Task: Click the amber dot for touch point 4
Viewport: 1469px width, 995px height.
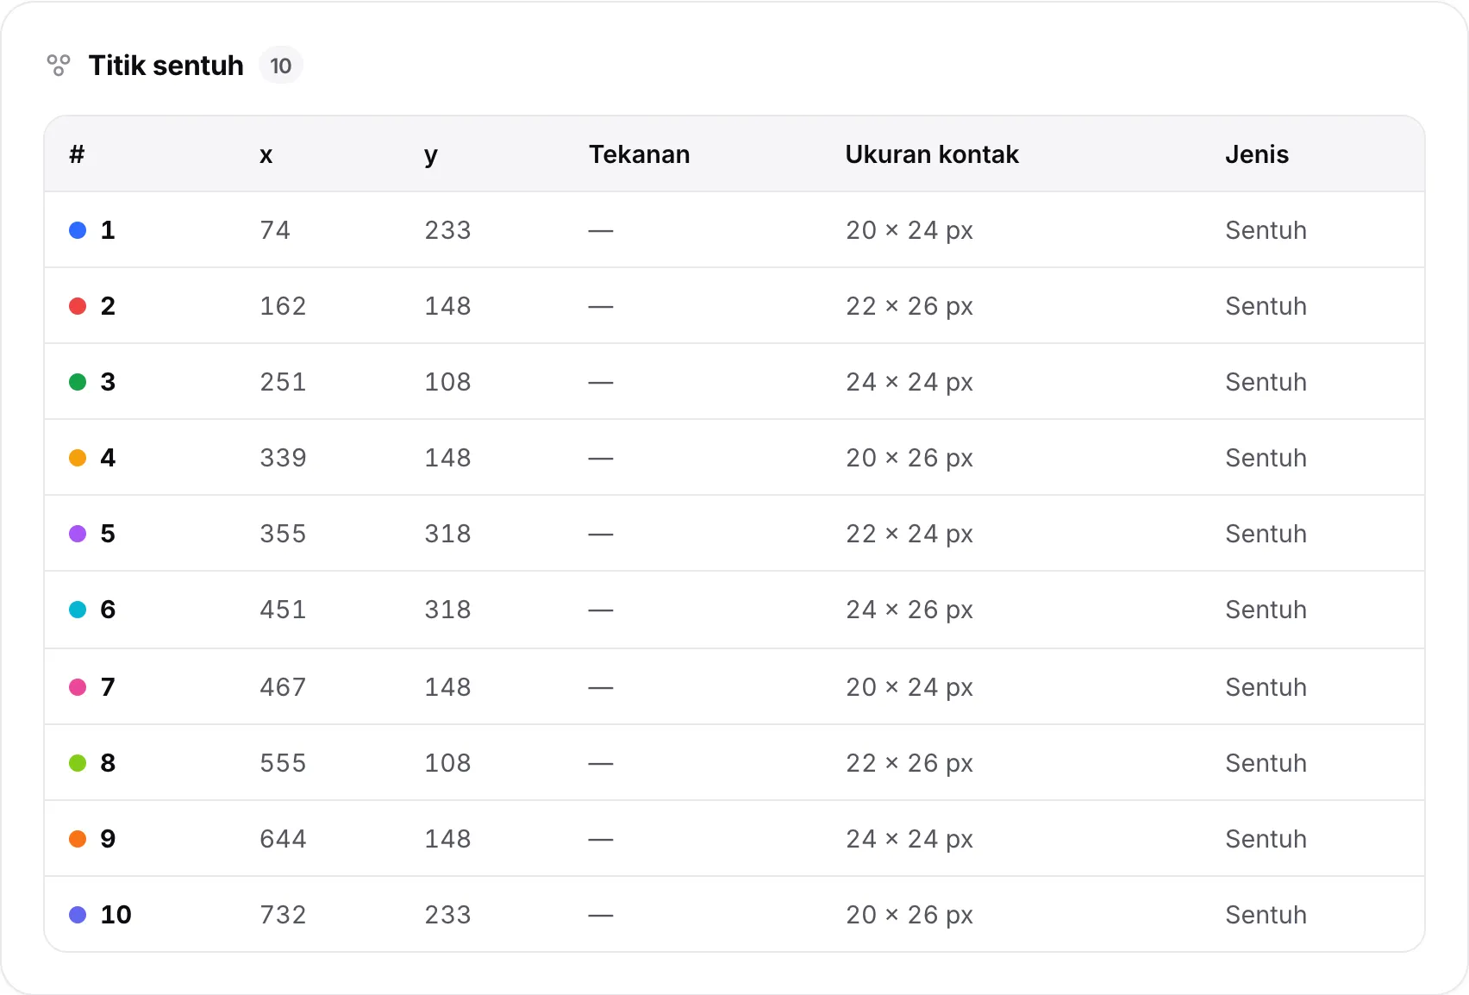Action: pyautogui.click(x=78, y=458)
